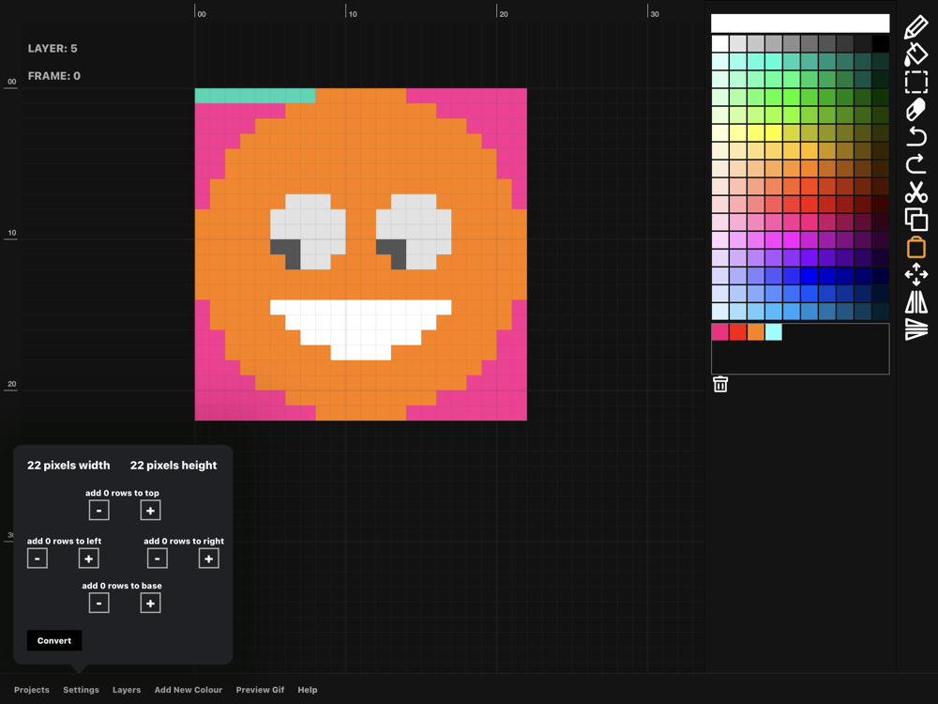
Task: Click the Undo arrow icon
Action: [x=915, y=137]
